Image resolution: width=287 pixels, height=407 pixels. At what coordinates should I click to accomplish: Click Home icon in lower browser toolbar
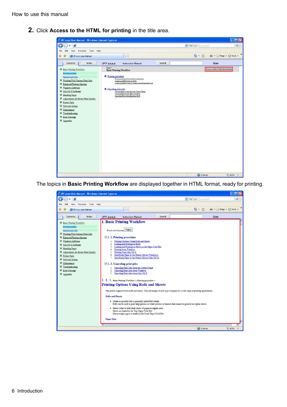196,209
